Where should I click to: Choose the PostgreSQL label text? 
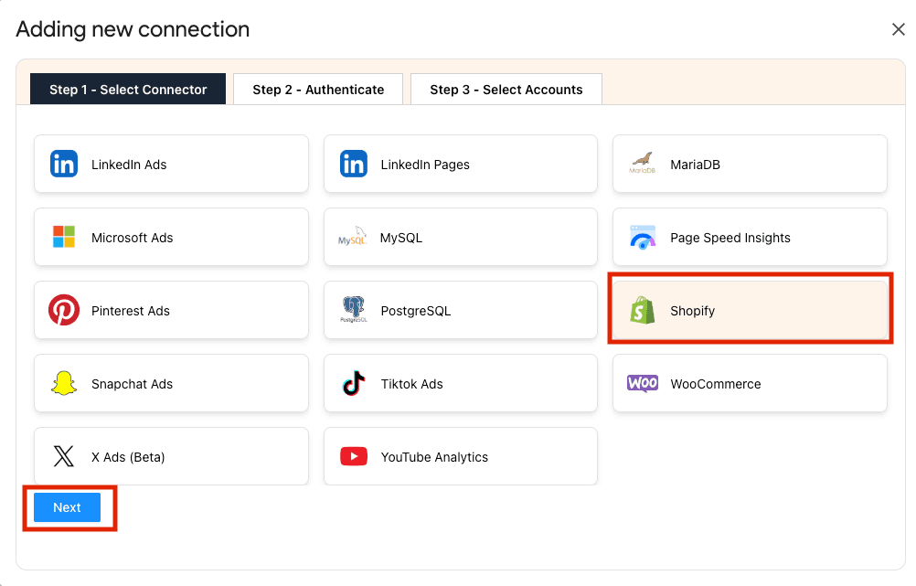point(415,311)
